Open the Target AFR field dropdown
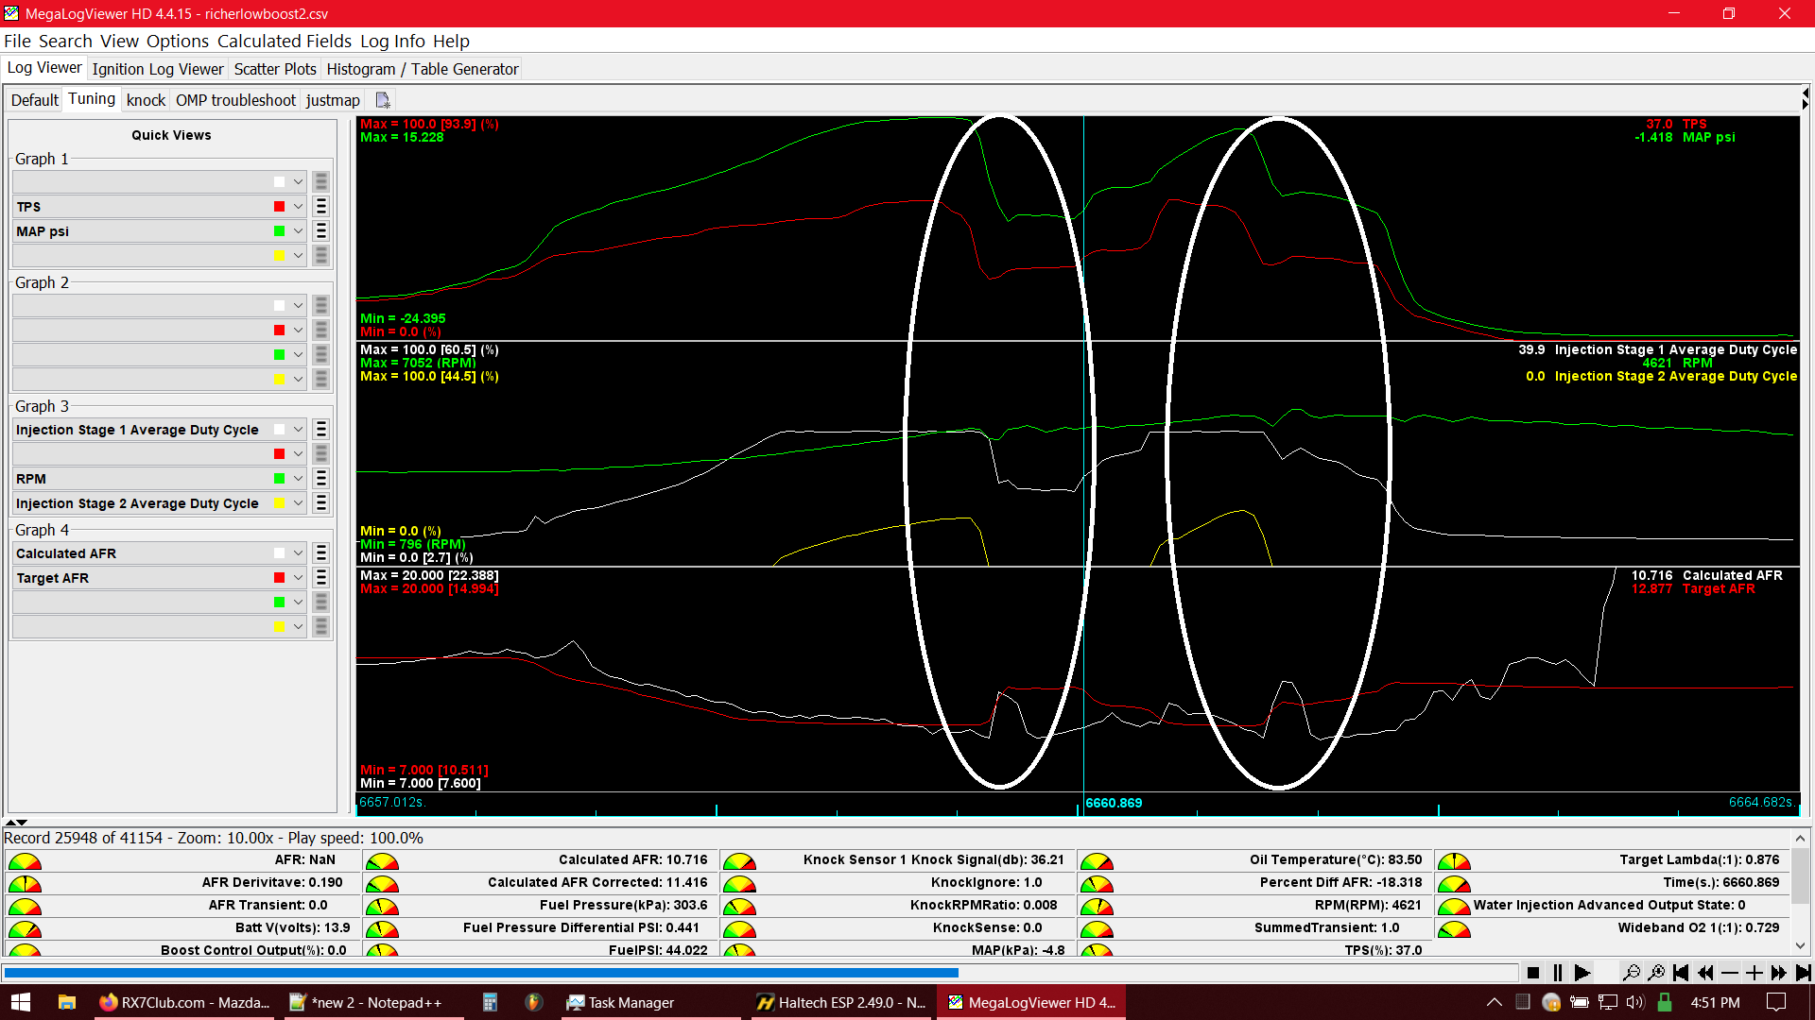The image size is (1815, 1020). click(298, 578)
